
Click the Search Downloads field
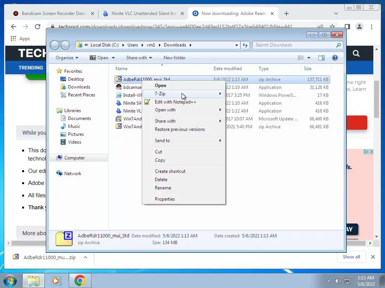[x=297, y=45]
